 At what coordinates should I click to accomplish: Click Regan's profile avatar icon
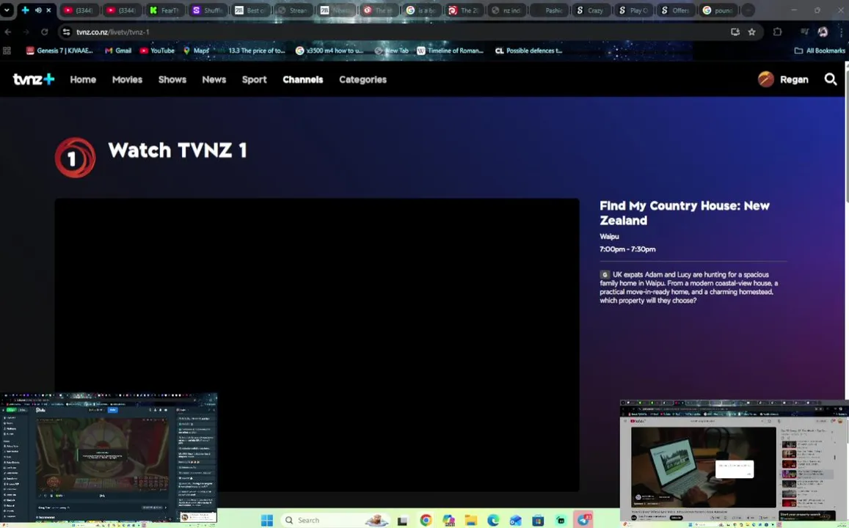[x=765, y=79]
